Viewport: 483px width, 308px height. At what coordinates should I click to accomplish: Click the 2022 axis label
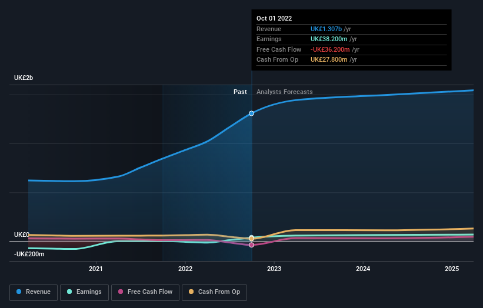[x=185, y=269]
